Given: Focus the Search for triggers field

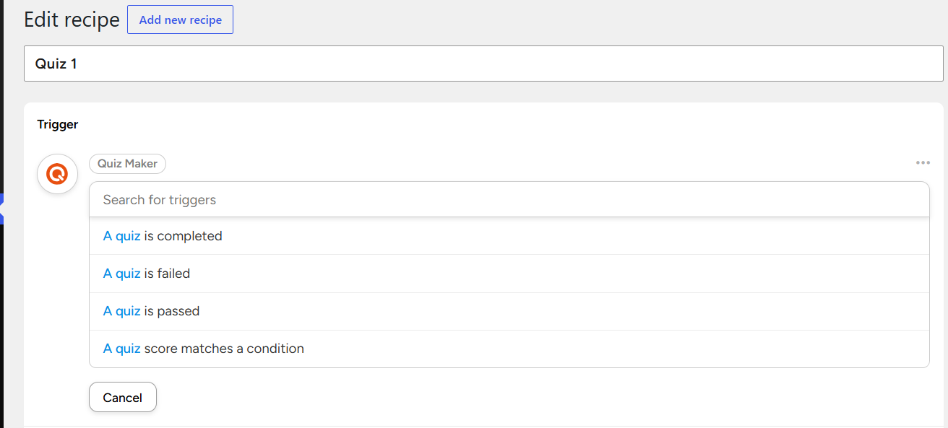Looking at the screenshot, I should click(509, 199).
